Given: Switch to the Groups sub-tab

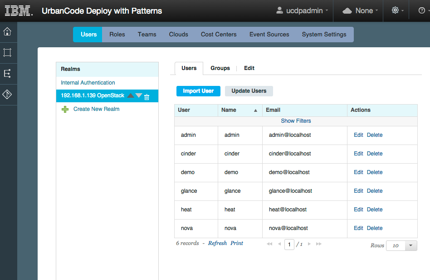Looking at the screenshot, I should pyautogui.click(x=220, y=68).
